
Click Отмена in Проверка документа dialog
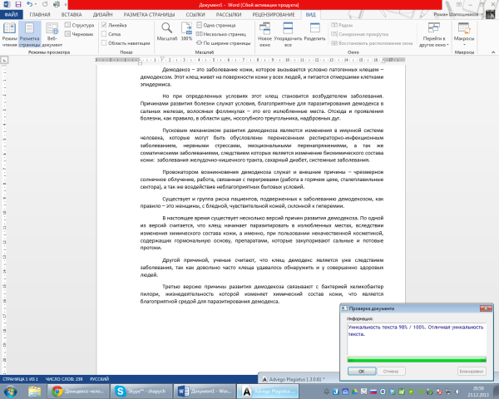(391, 372)
